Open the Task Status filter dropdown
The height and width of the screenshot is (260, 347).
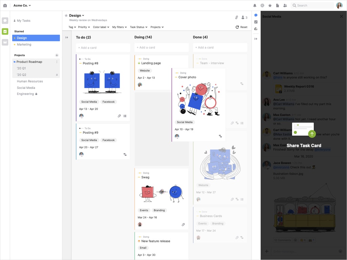[138, 27]
